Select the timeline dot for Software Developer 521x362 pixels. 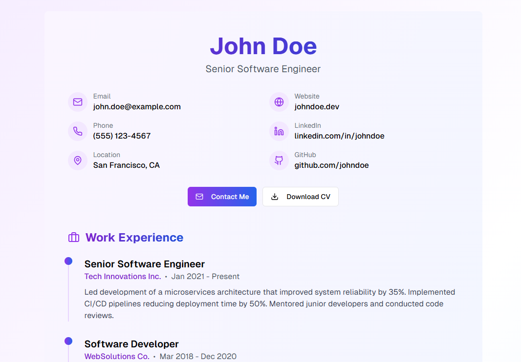click(x=68, y=341)
